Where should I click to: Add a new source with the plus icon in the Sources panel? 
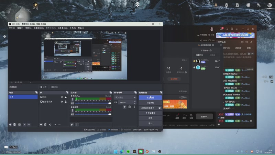pos(41,124)
